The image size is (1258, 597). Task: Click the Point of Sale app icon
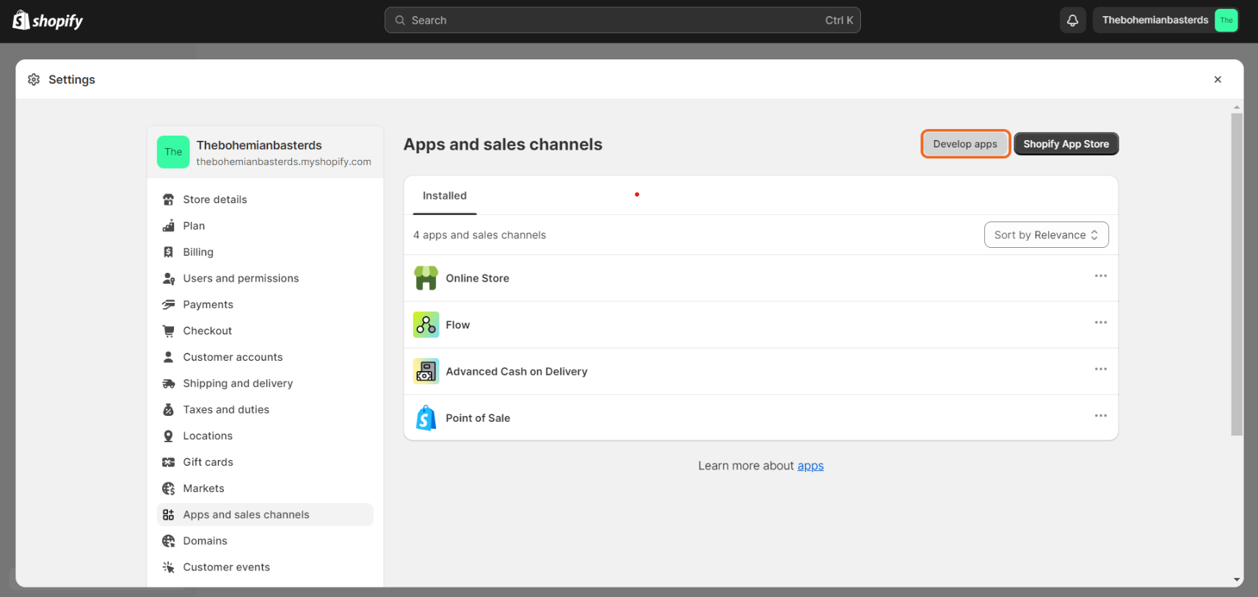(426, 418)
